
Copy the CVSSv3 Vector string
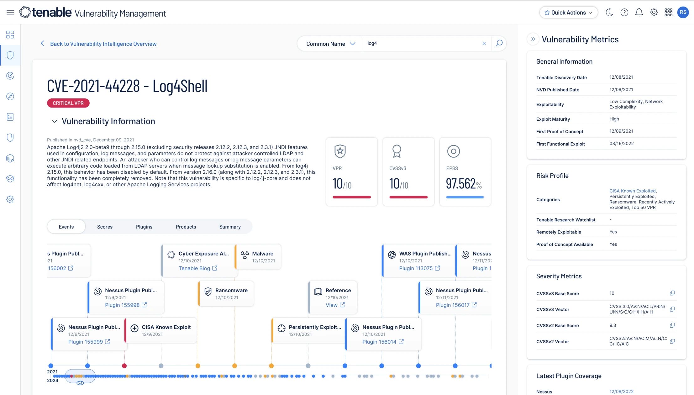tap(672, 309)
